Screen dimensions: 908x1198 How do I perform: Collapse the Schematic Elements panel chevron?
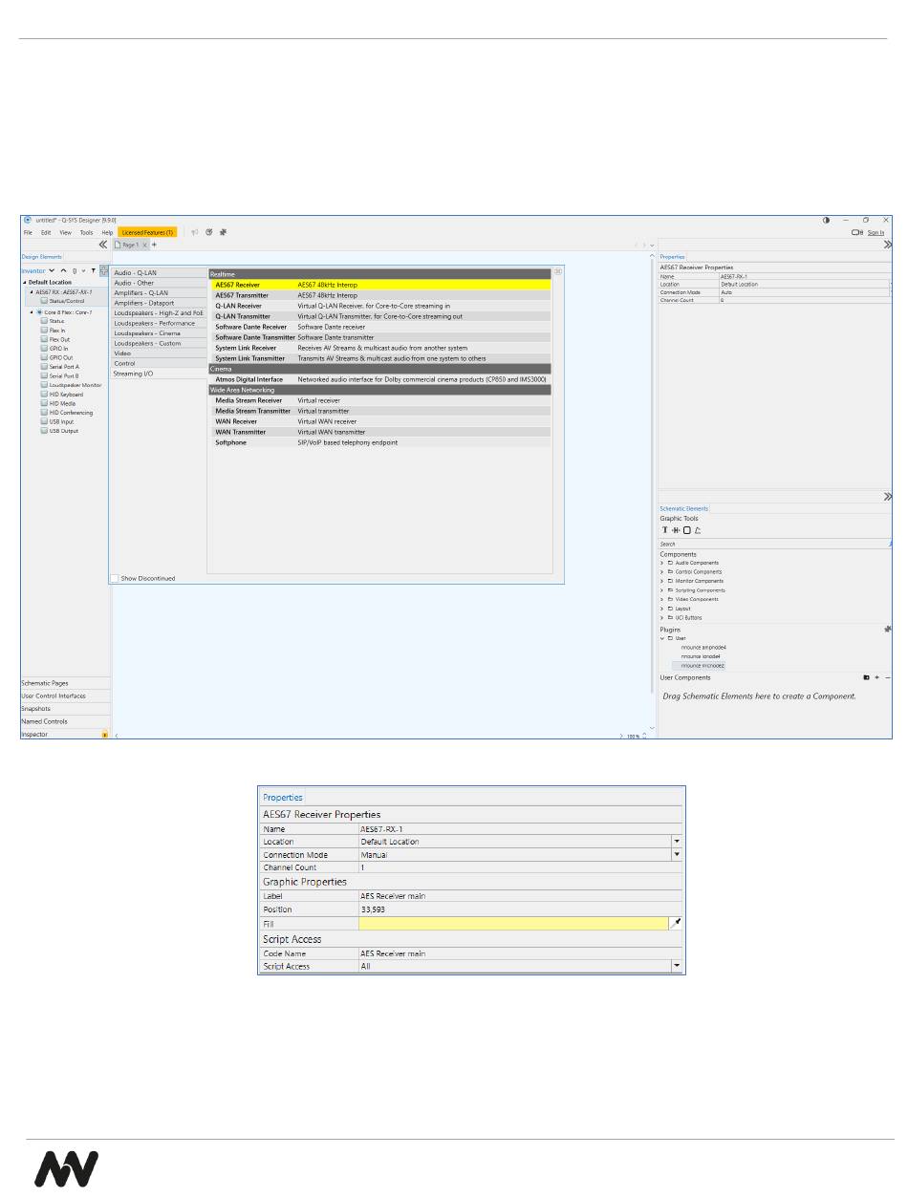click(888, 497)
